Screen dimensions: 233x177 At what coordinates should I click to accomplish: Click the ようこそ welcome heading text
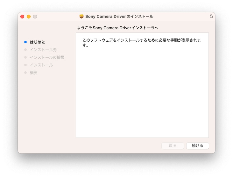118,28
